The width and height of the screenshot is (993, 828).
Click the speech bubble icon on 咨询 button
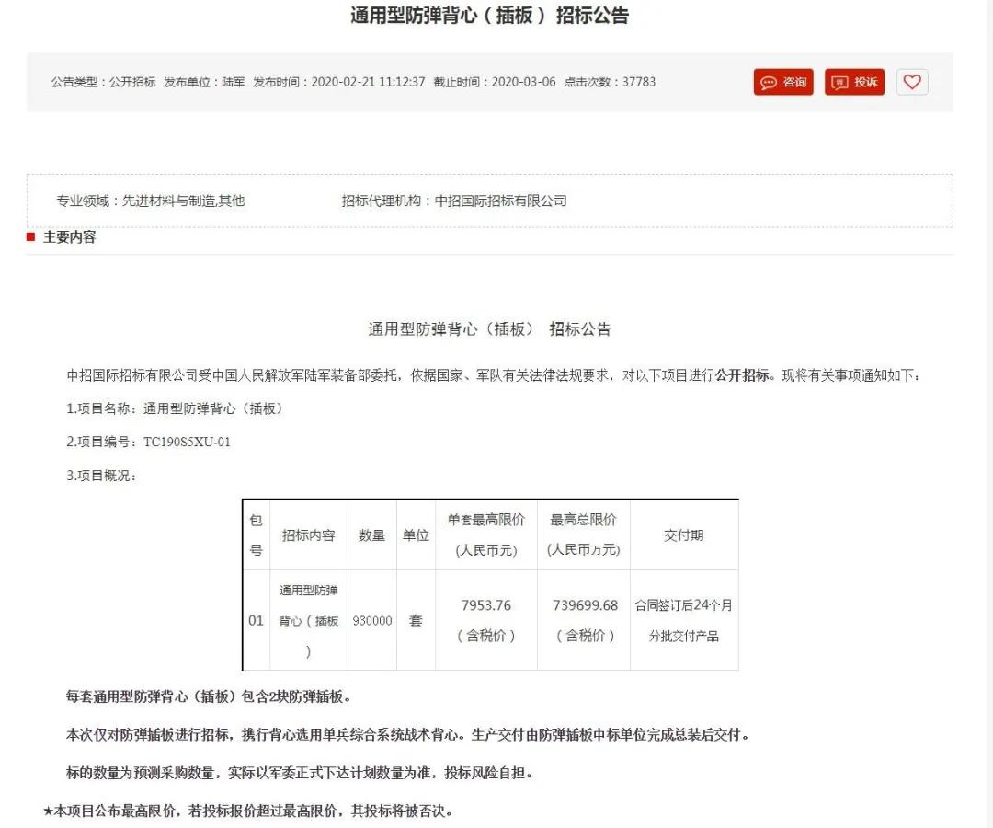pyautogui.click(x=770, y=82)
